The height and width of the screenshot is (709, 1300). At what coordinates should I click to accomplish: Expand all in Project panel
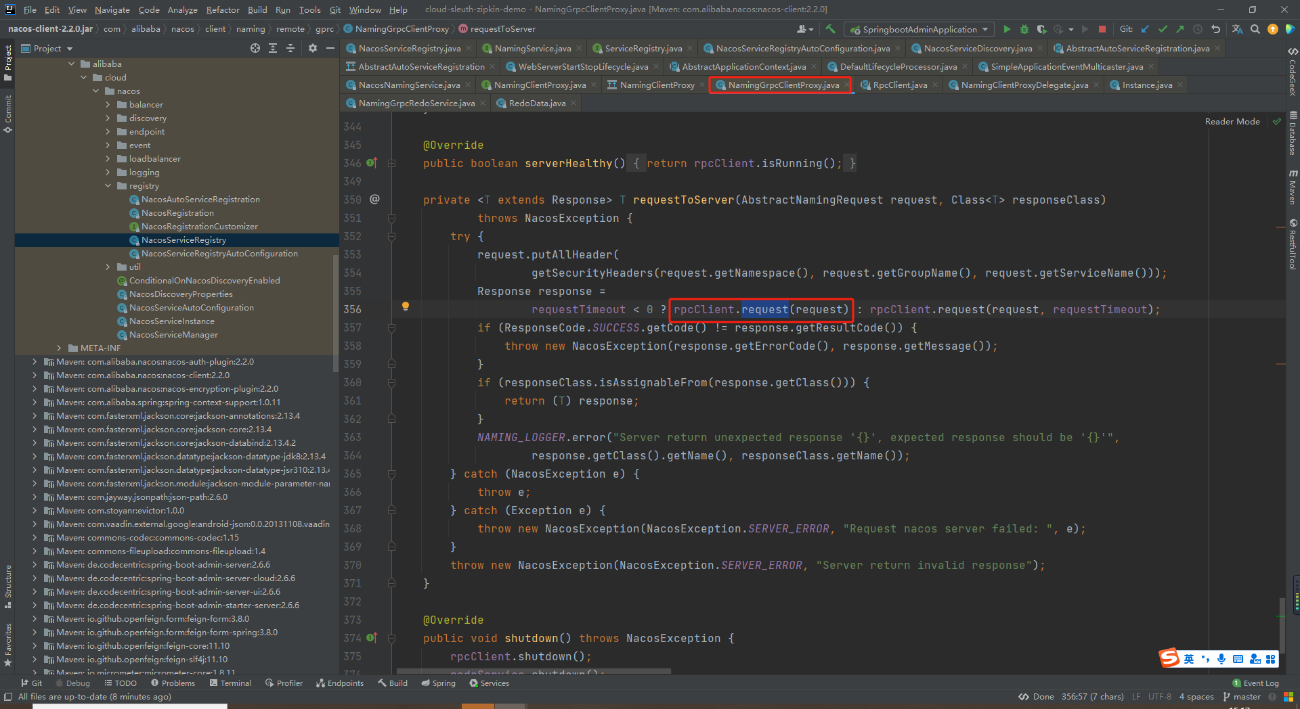point(273,48)
